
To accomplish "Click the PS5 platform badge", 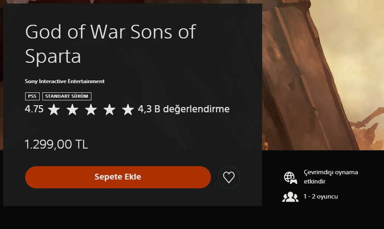I will coord(32,96).
